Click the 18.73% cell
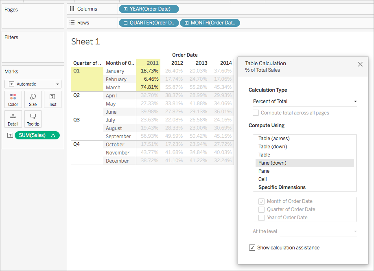374x271 pixels. (149, 71)
